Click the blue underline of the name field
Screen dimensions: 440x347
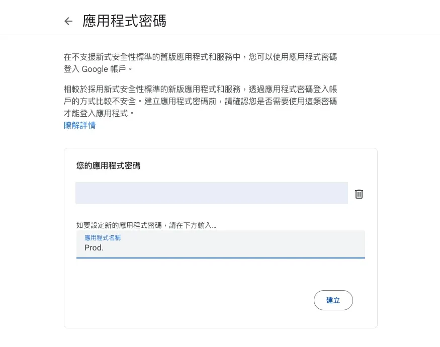pyautogui.click(x=221, y=257)
